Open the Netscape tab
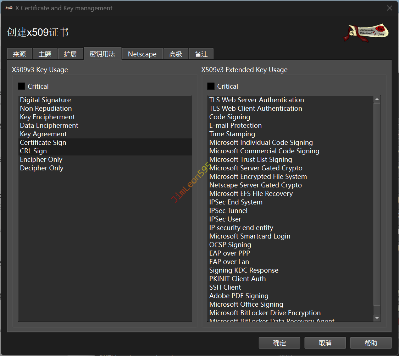The height and width of the screenshot is (356, 399). pos(142,54)
